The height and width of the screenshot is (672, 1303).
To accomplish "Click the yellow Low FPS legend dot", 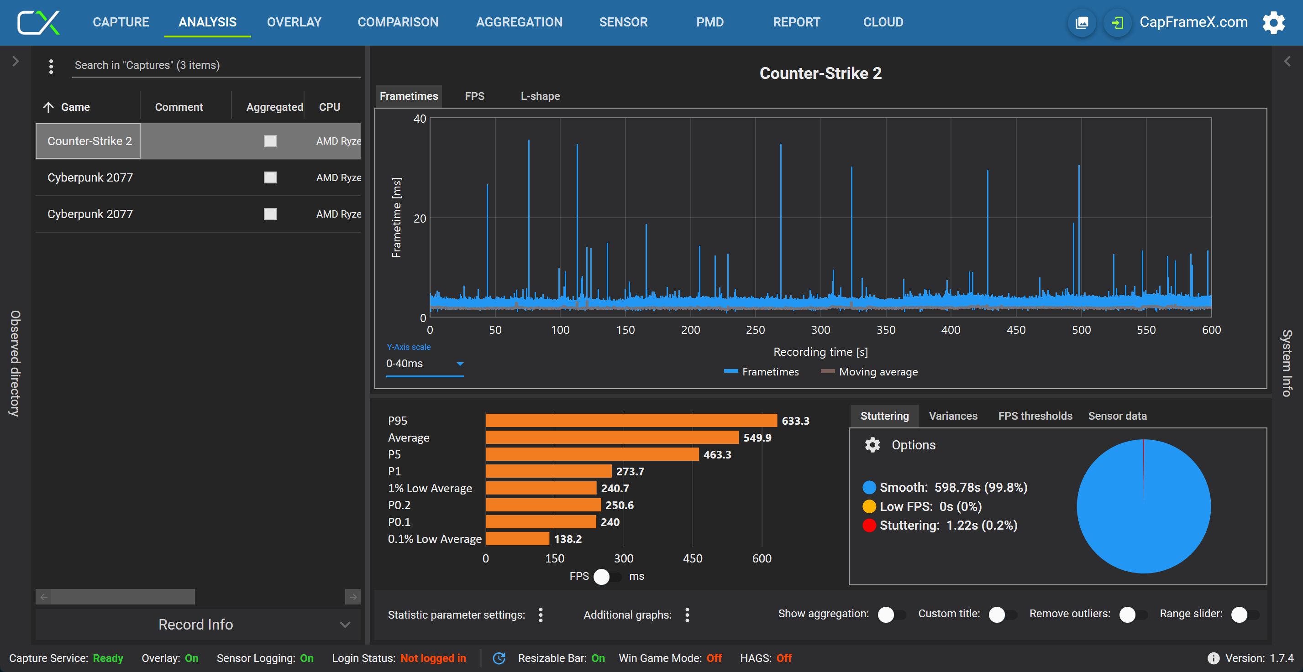I will 869,506.
